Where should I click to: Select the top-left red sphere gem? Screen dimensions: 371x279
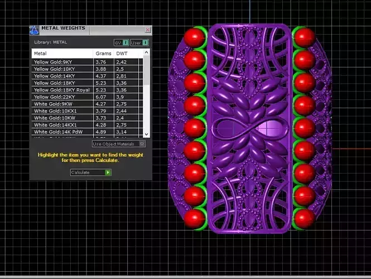click(194, 37)
